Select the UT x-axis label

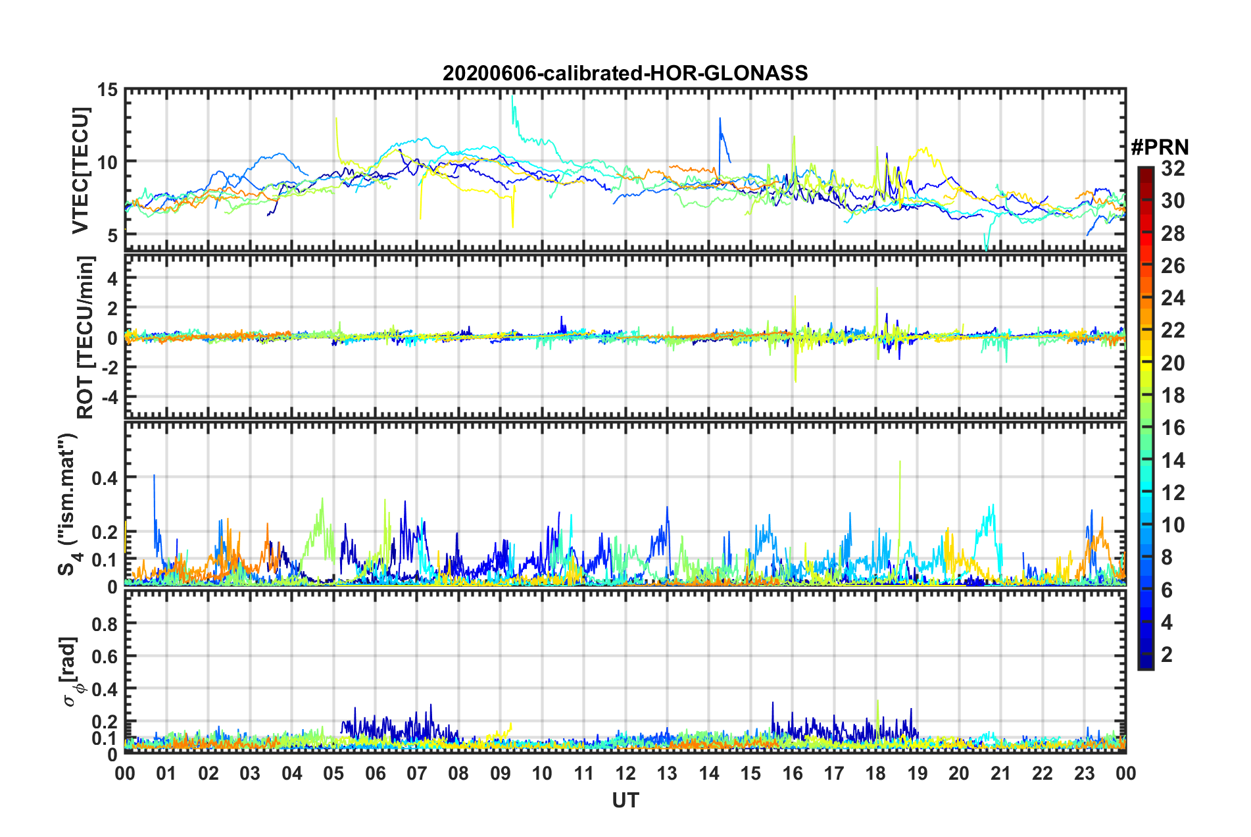coord(625,799)
